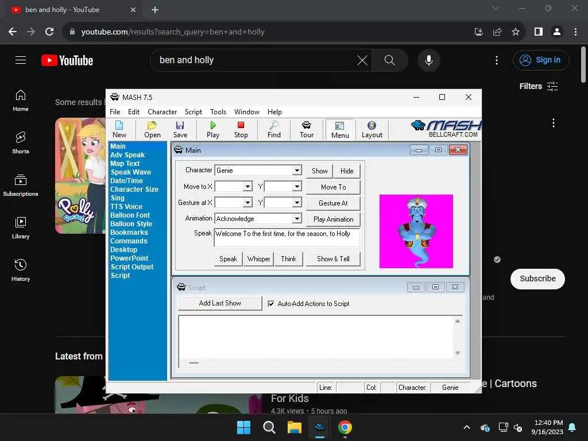588x441 pixels.
Task: Open YouTube search Filters
Action: (x=538, y=86)
